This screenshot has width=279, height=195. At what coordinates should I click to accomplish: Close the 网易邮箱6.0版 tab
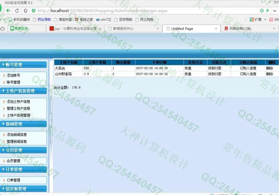(274, 29)
